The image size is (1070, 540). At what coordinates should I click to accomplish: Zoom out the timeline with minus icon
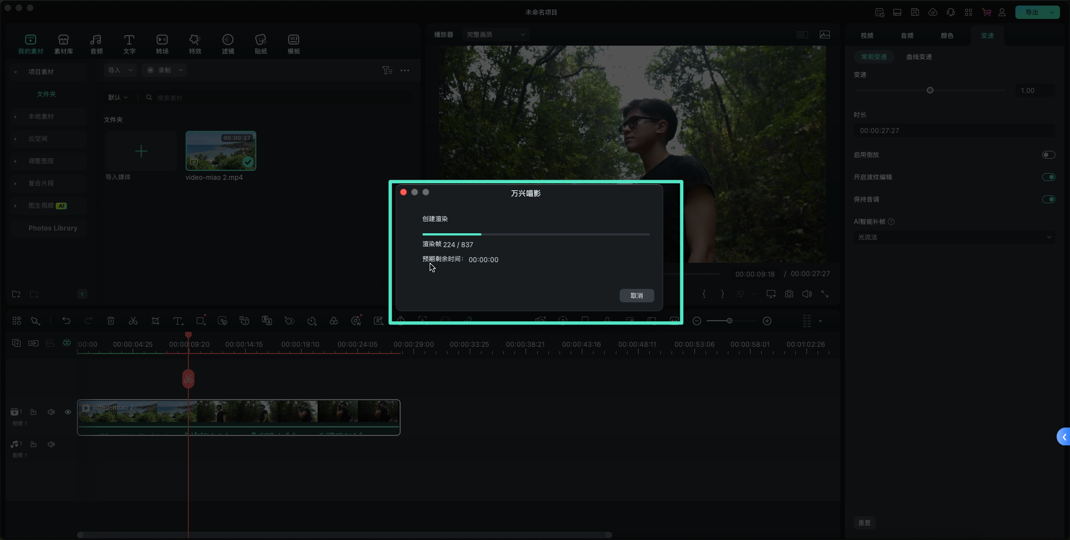pyautogui.click(x=697, y=321)
